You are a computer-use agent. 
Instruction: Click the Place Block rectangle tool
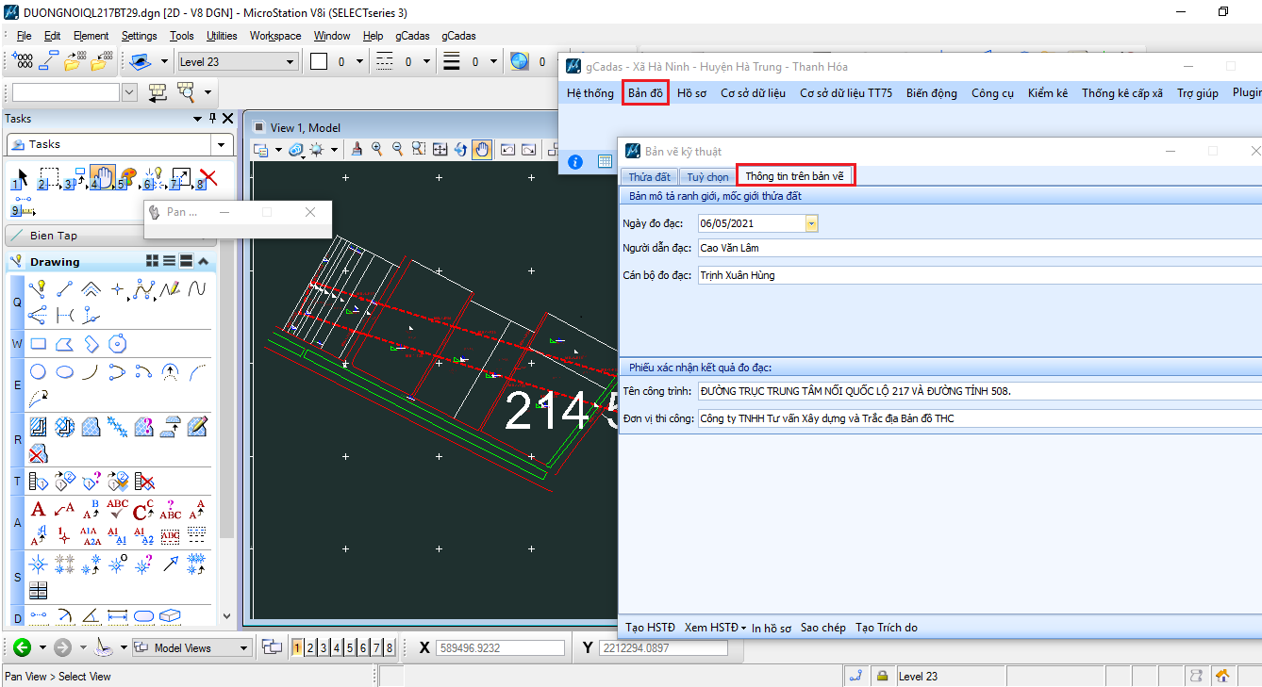coord(39,344)
